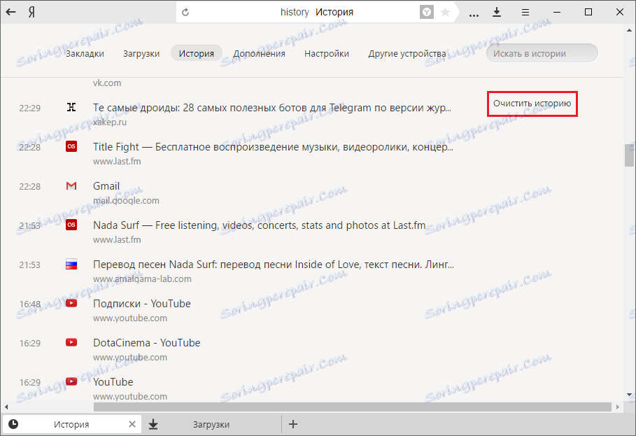Click the mail.google.com domain text
Viewport: 636px width, 436px height.
pyautogui.click(x=126, y=201)
